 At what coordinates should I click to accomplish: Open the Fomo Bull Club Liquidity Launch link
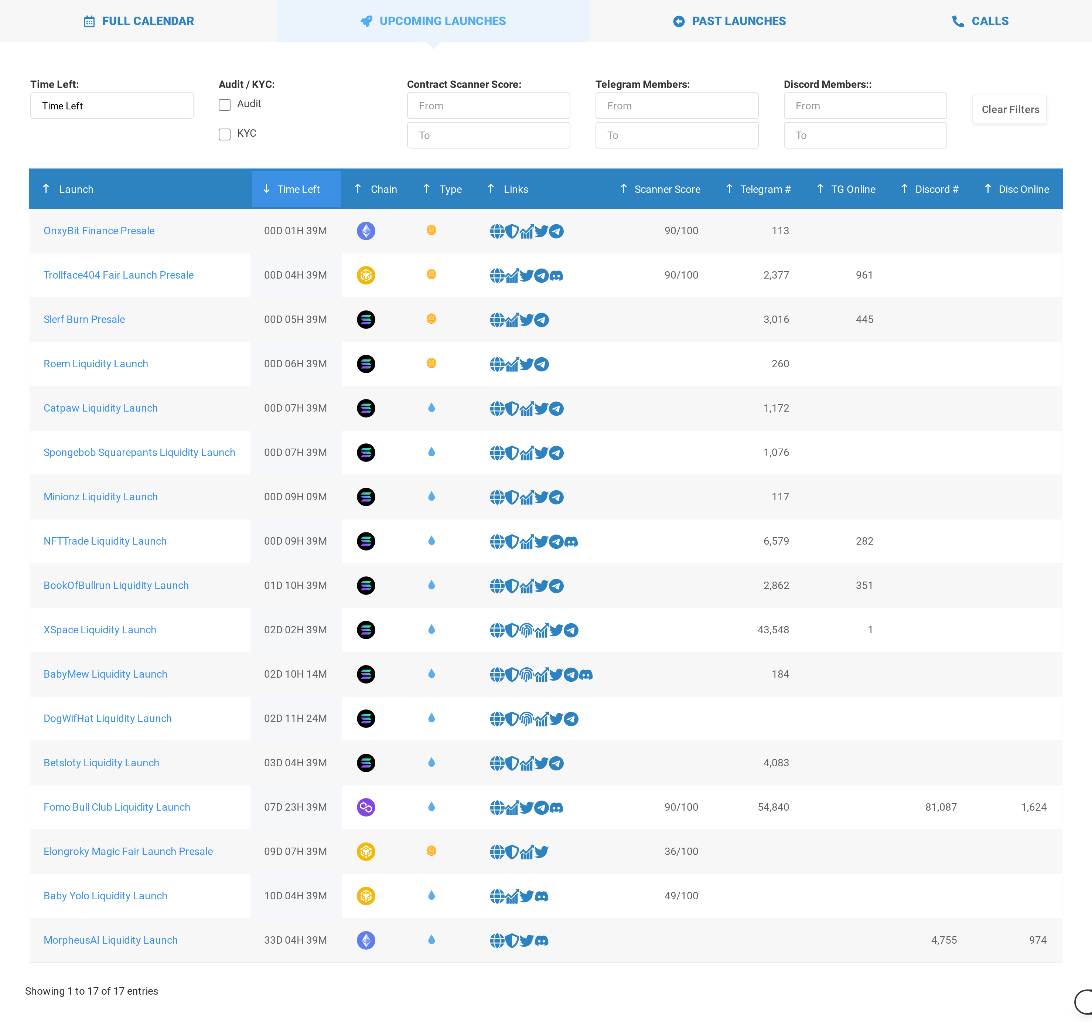point(117,807)
